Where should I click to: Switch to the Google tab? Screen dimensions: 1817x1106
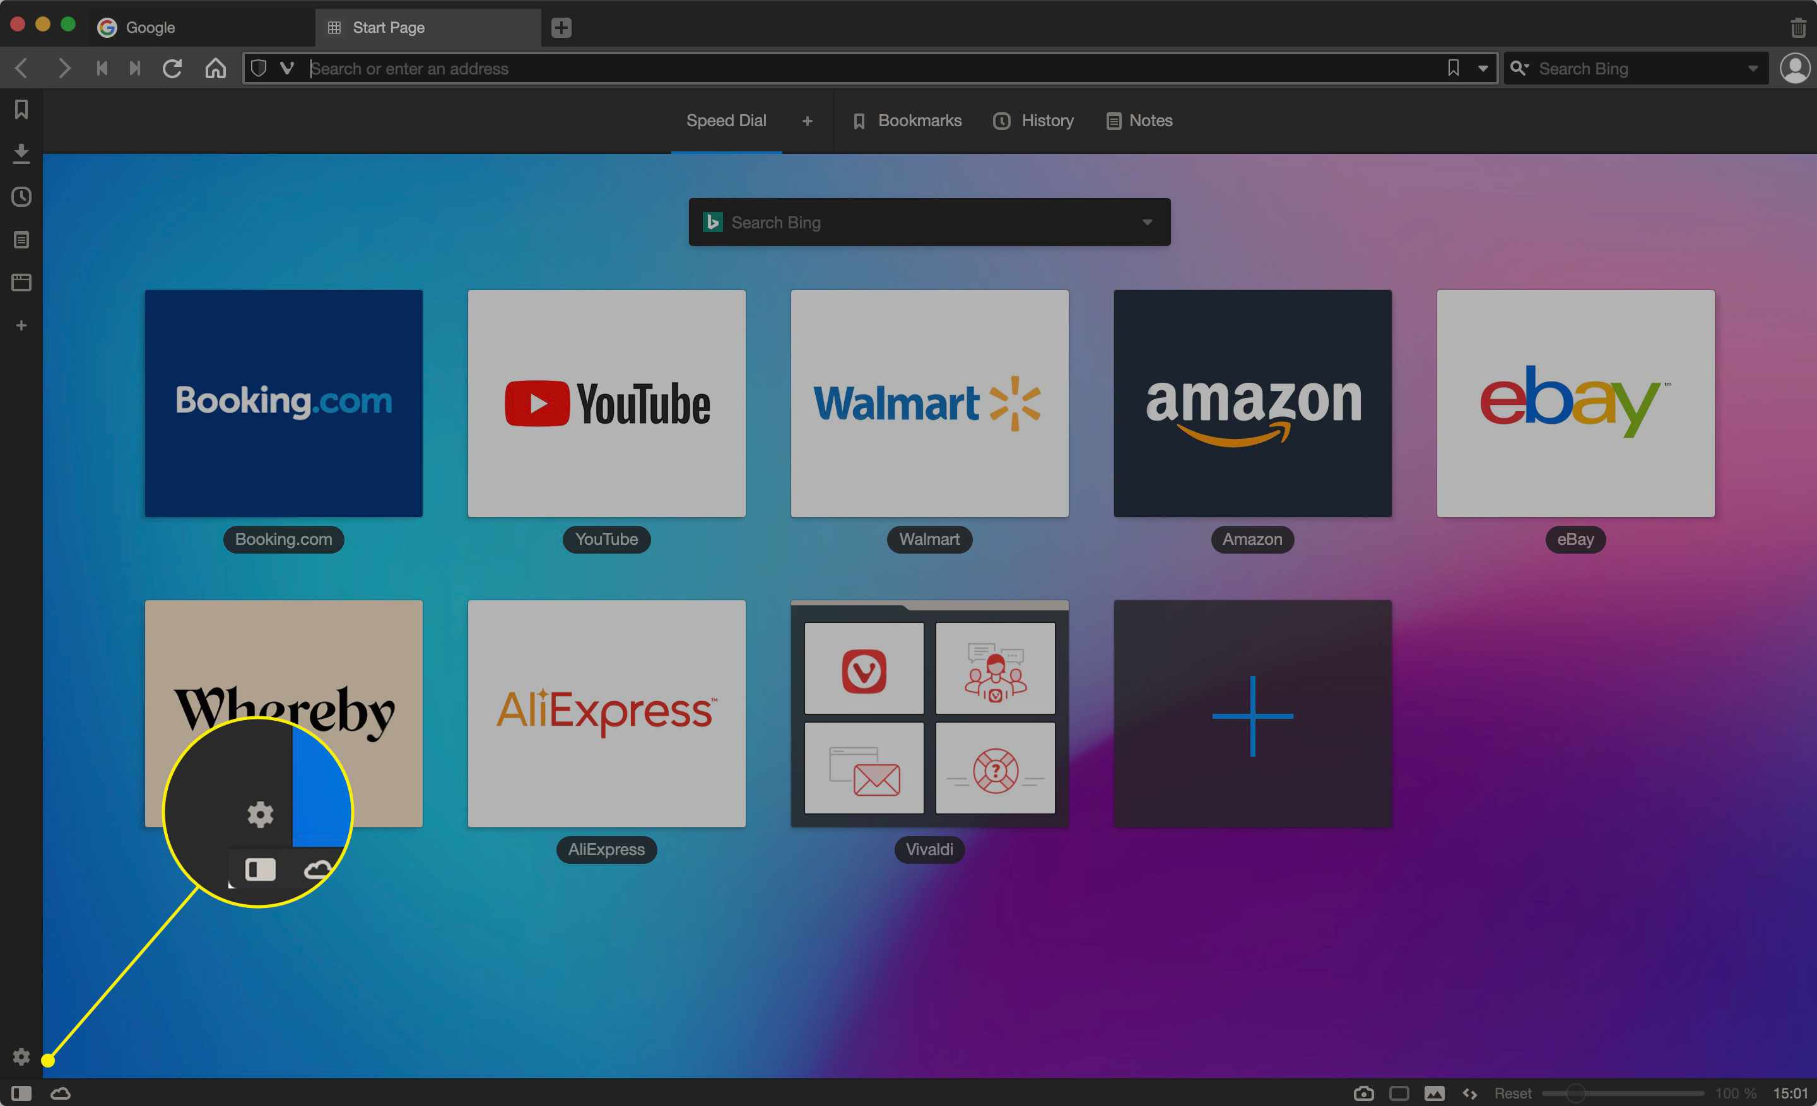click(202, 28)
